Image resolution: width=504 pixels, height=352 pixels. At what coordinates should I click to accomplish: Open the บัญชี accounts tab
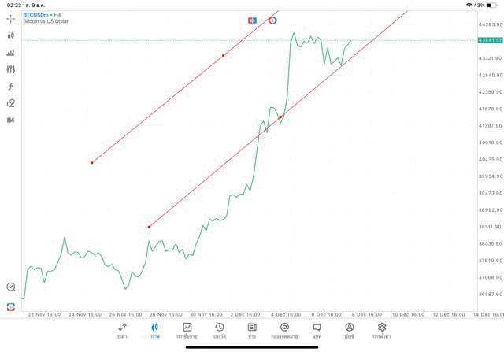[349, 330]
